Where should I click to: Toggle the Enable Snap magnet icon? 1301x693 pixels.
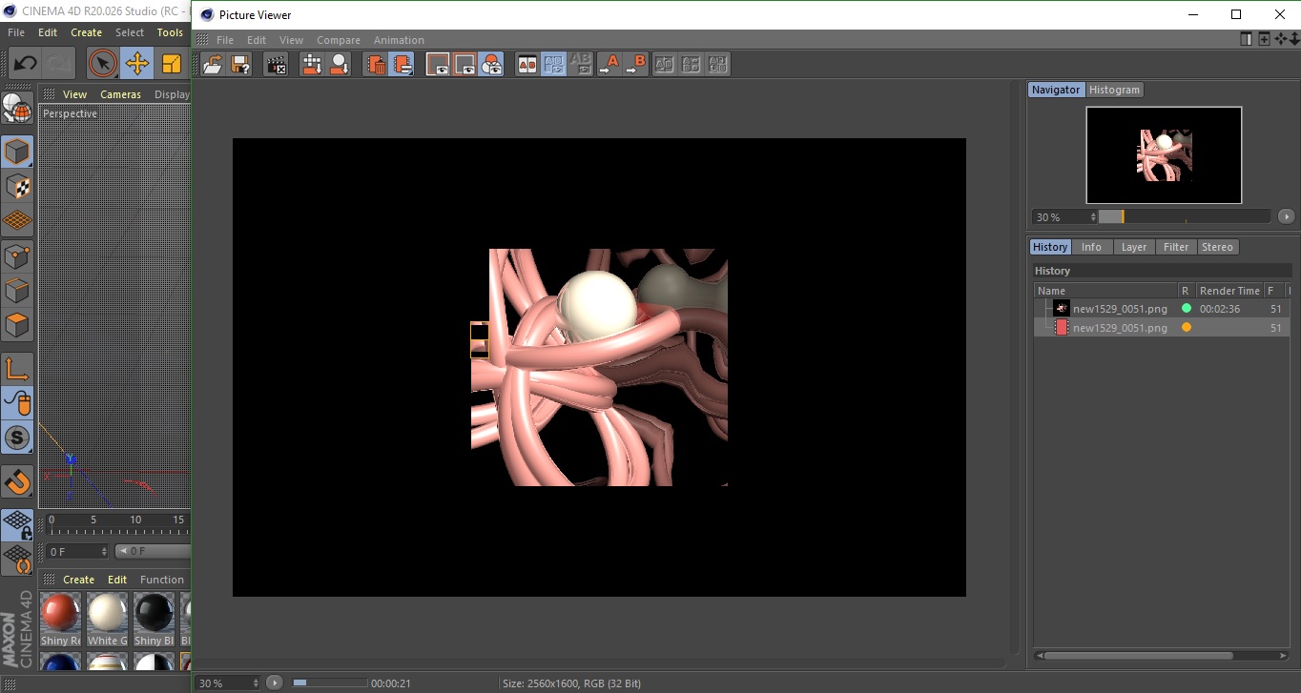click(17, 481)
